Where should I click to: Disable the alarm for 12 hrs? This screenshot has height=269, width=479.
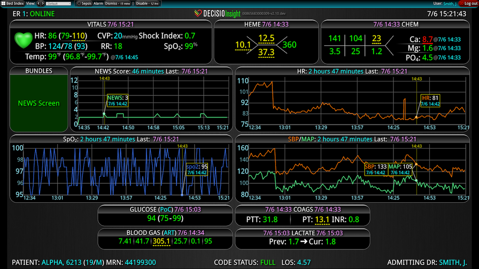[x=147, y=3]
